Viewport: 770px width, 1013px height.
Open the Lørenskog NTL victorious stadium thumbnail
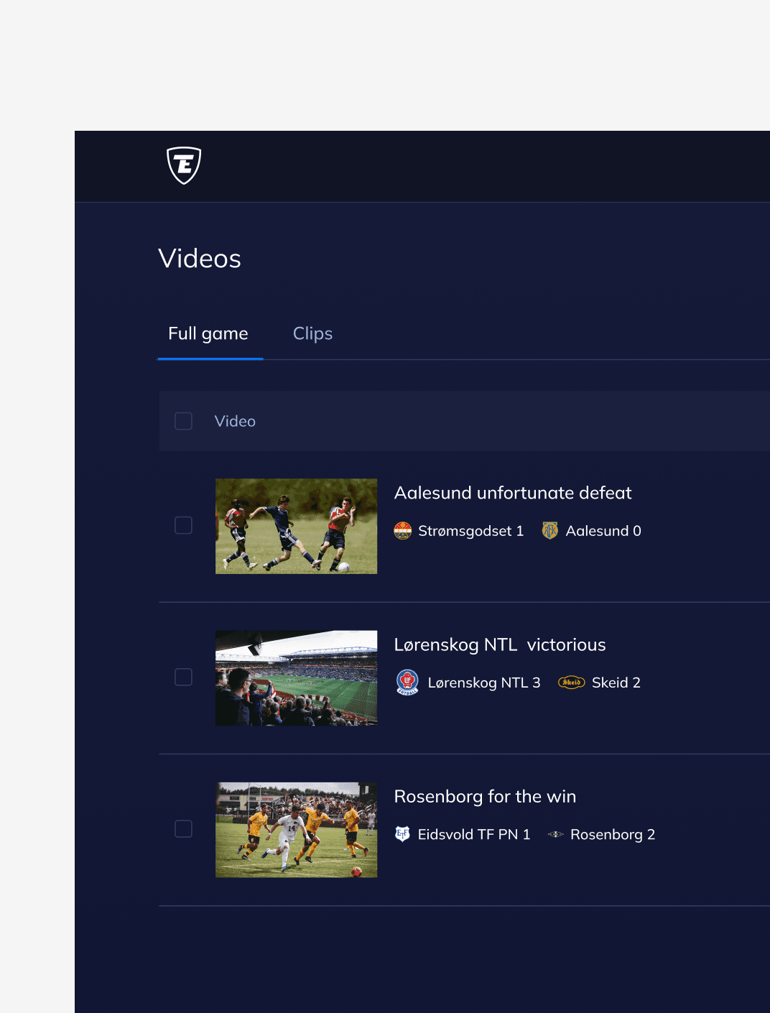click(x=296, y=678)
